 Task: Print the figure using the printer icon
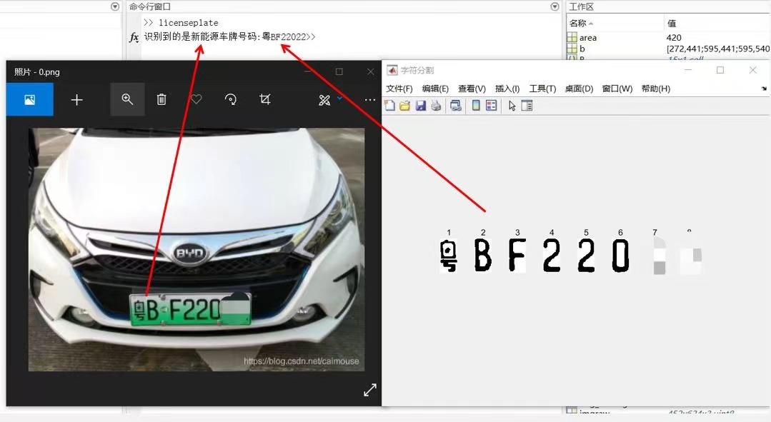click(x=436, y=106)
